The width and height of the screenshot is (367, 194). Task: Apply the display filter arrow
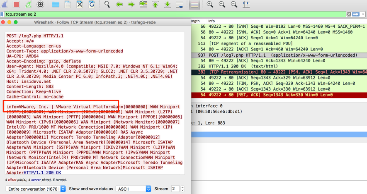(356, 14)
